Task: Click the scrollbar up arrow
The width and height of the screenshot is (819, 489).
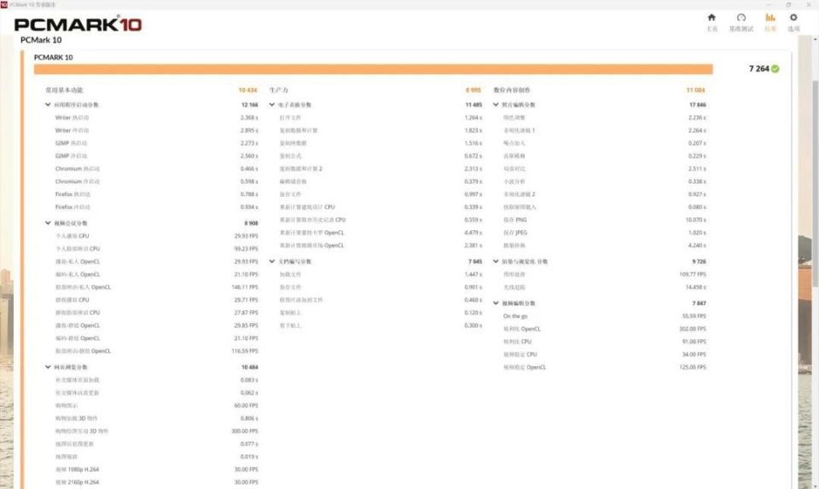Action: coord(816,39)
